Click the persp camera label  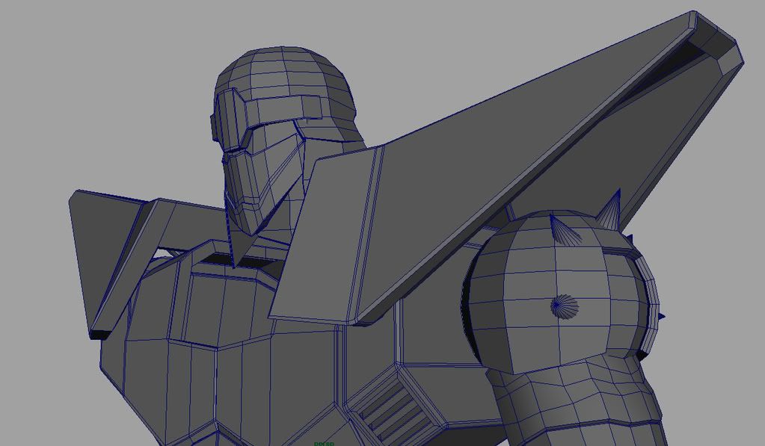[324, 443]
